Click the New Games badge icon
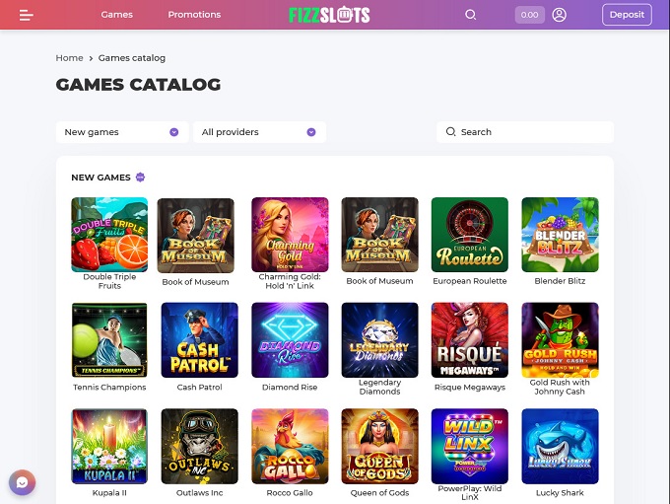This screenshot has width=670, height=504. pyautogui.click(x=140, y=178)
